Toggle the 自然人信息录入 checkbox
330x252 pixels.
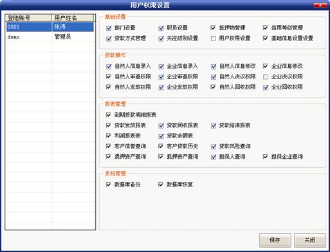coord(109,66)
